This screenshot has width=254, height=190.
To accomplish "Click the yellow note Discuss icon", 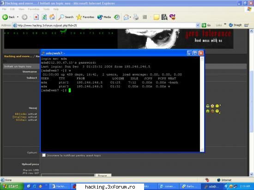I will [x=156, y=17].
